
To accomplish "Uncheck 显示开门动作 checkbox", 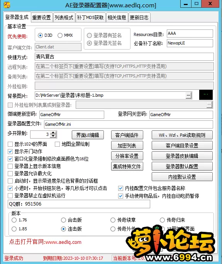I will 10,151.
